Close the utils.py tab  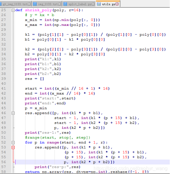point(117,4)
